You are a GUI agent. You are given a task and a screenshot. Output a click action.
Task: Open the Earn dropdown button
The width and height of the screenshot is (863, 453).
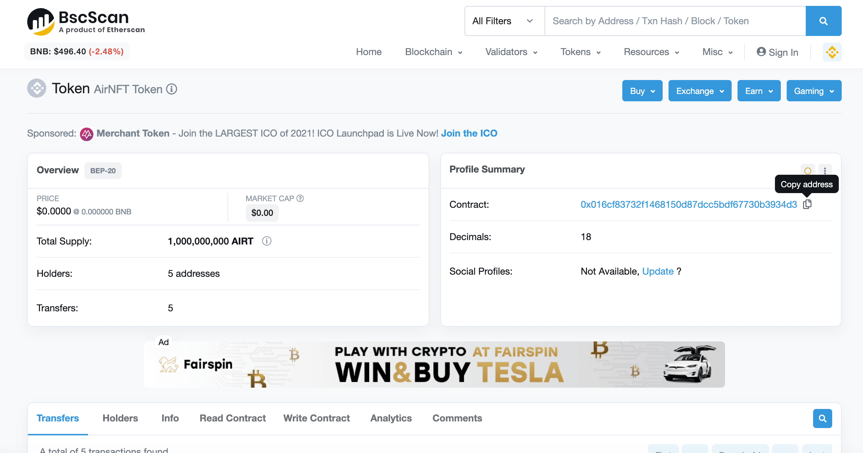tap(759, 91)
